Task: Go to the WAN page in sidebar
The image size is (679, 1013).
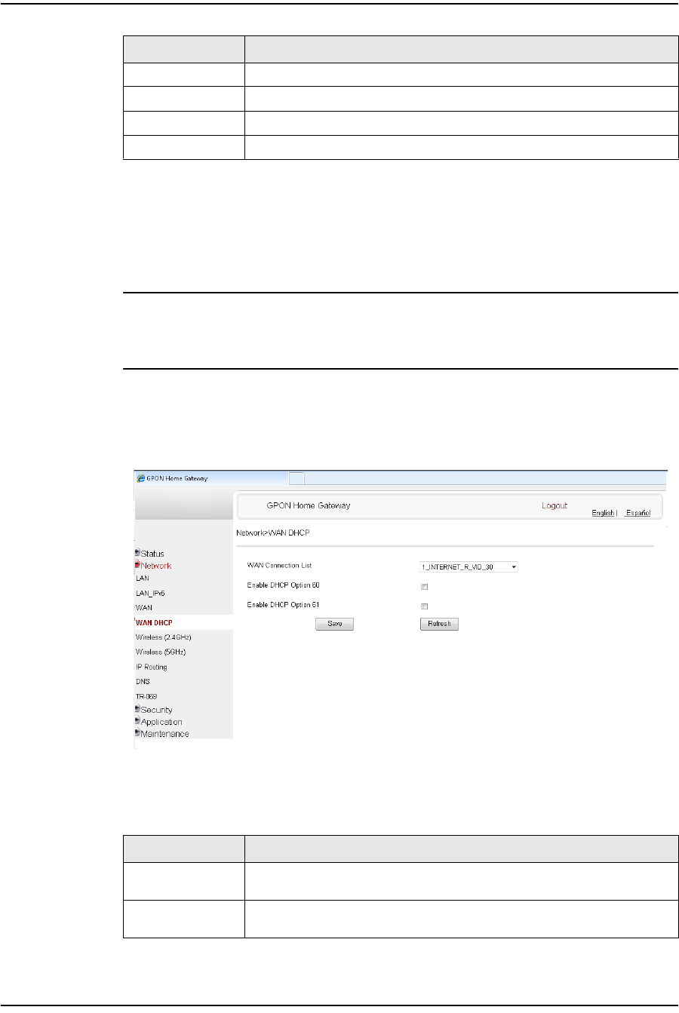Action: pos(144,607)
